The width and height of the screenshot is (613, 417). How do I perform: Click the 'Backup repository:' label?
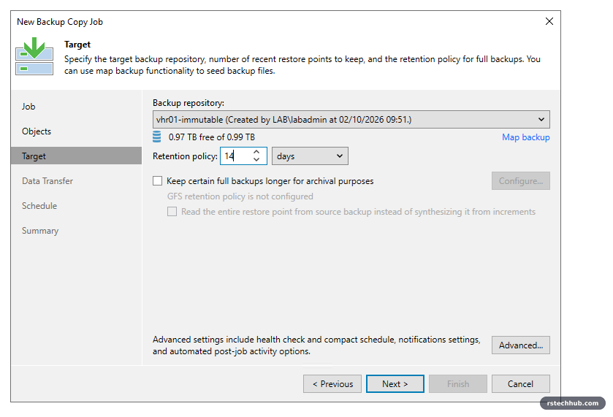click(189, 103)
